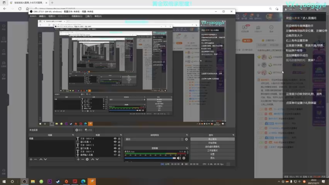Pop out the Mixer dock icon

tap(187, 148)
